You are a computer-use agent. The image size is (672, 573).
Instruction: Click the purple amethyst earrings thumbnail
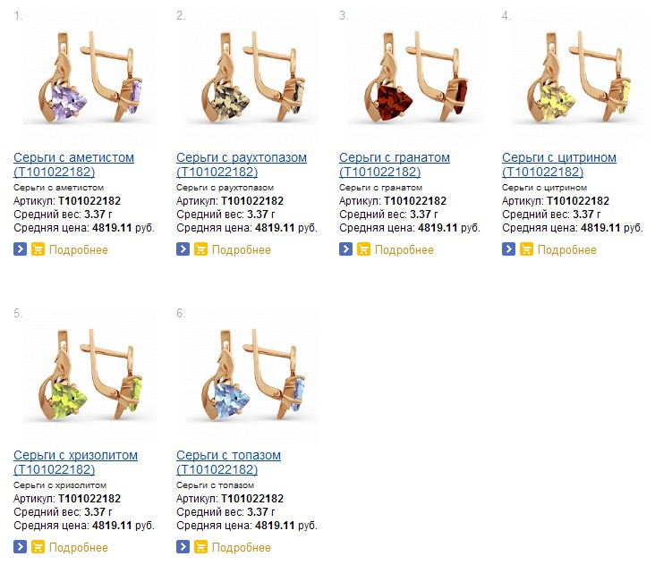pyautogui.click(x=88, y=80)
